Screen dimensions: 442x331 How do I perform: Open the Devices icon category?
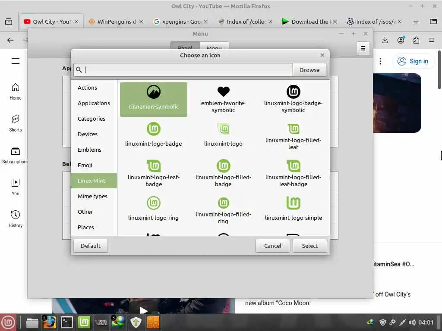(94, 134)
